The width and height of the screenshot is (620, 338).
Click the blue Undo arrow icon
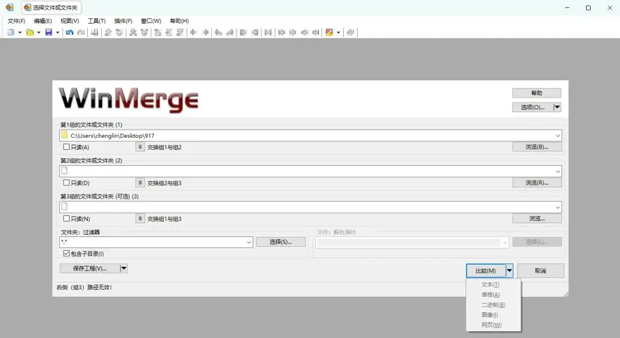pos(69,33)
